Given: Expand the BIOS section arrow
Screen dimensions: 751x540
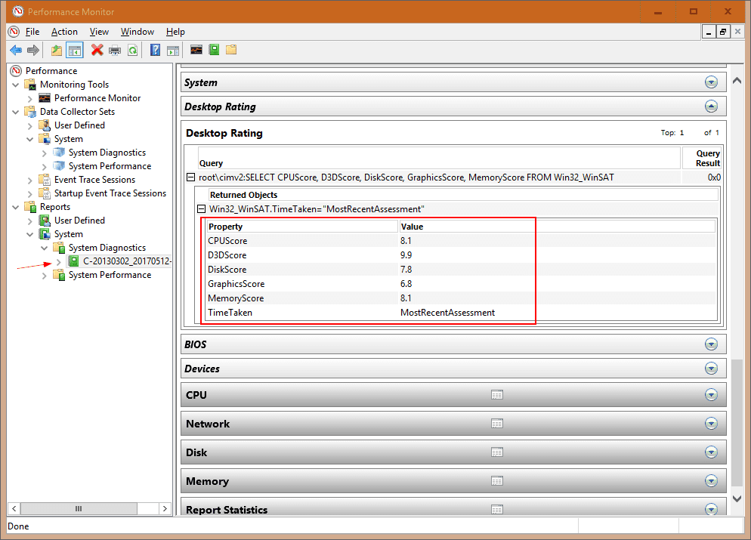Looking at the screenshot, I should 711,344.
